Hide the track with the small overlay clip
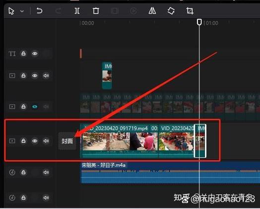 35,76
